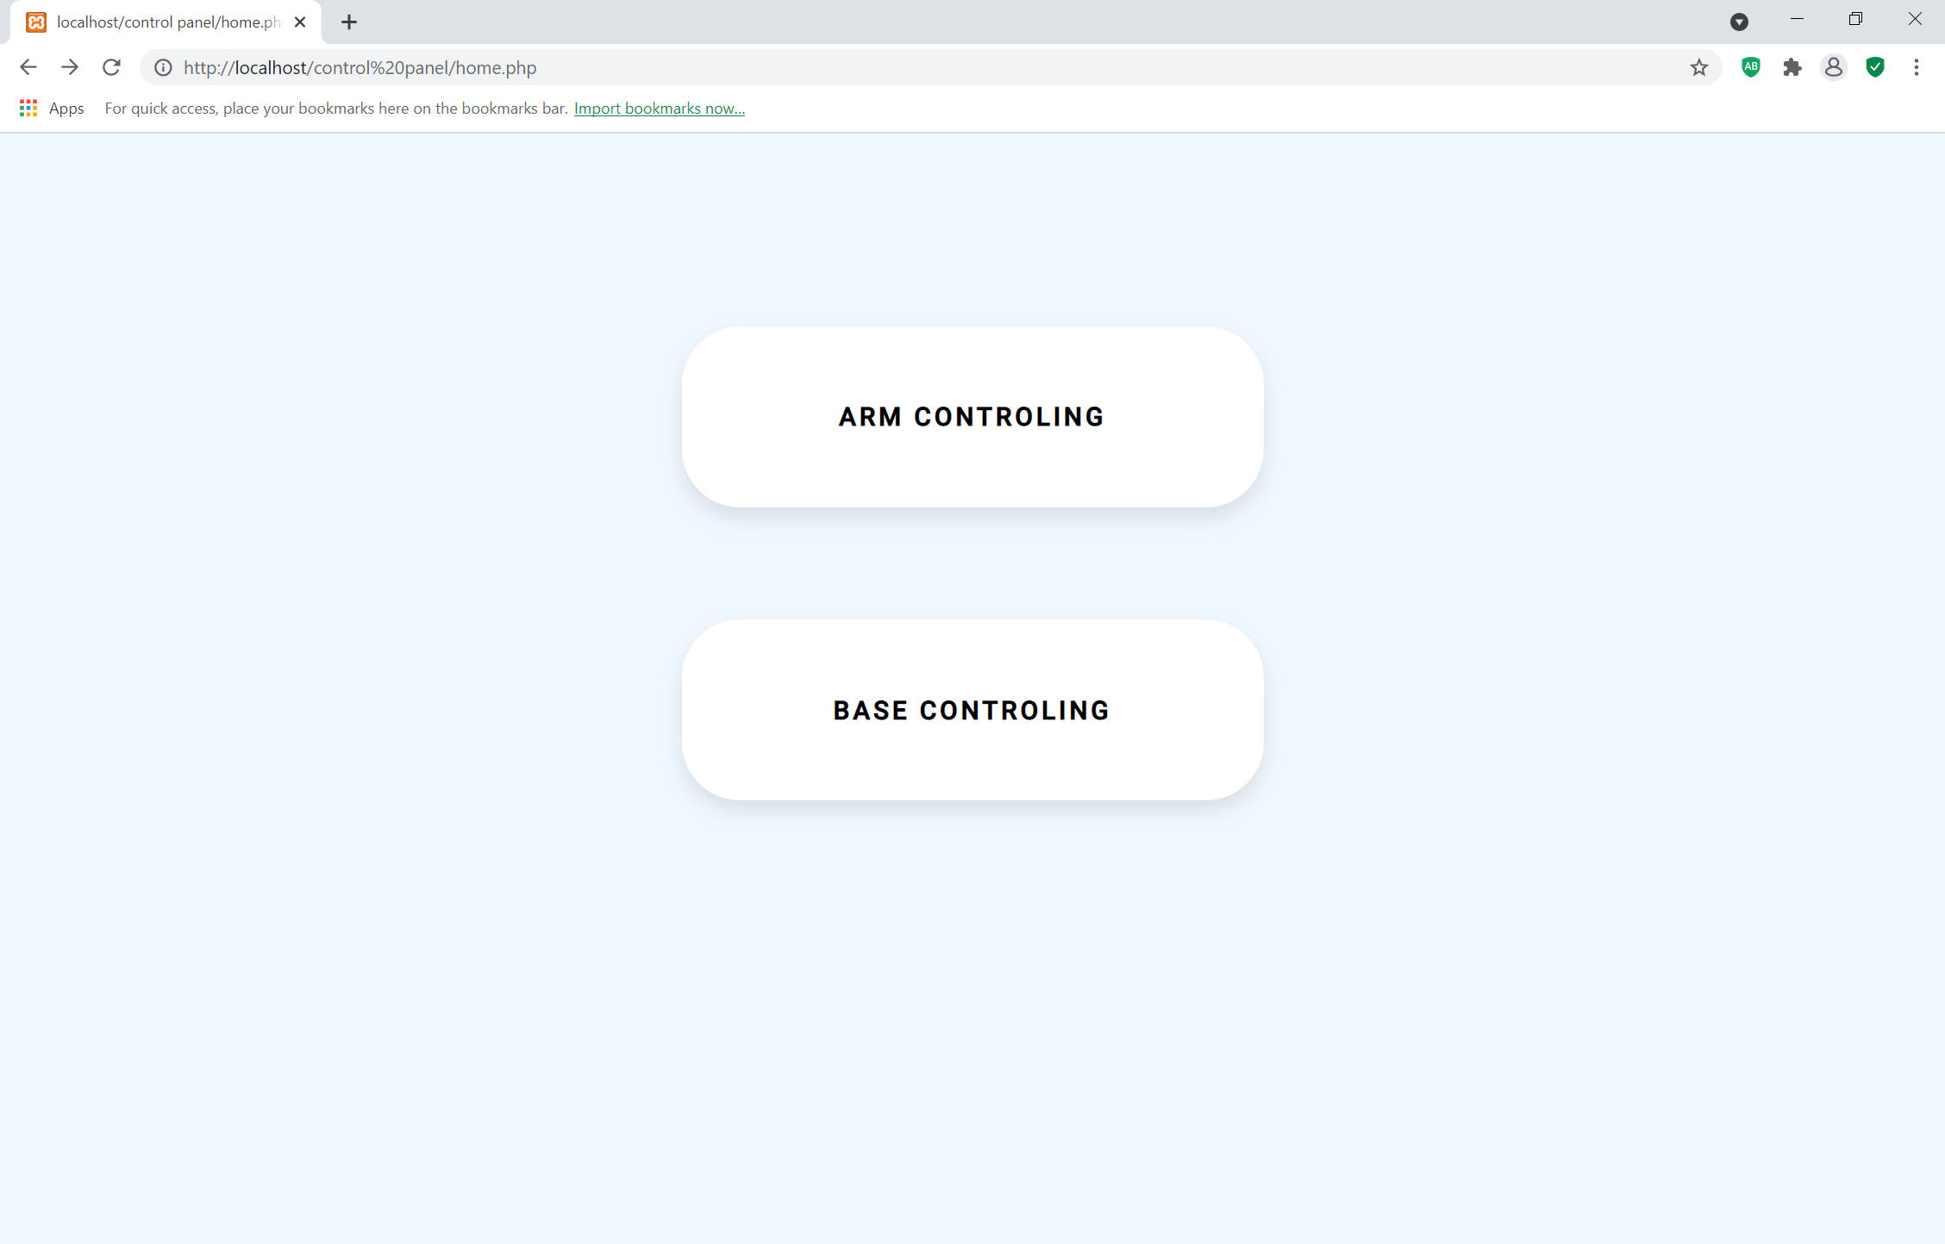Click the browser profile avatar icon

1834,67
